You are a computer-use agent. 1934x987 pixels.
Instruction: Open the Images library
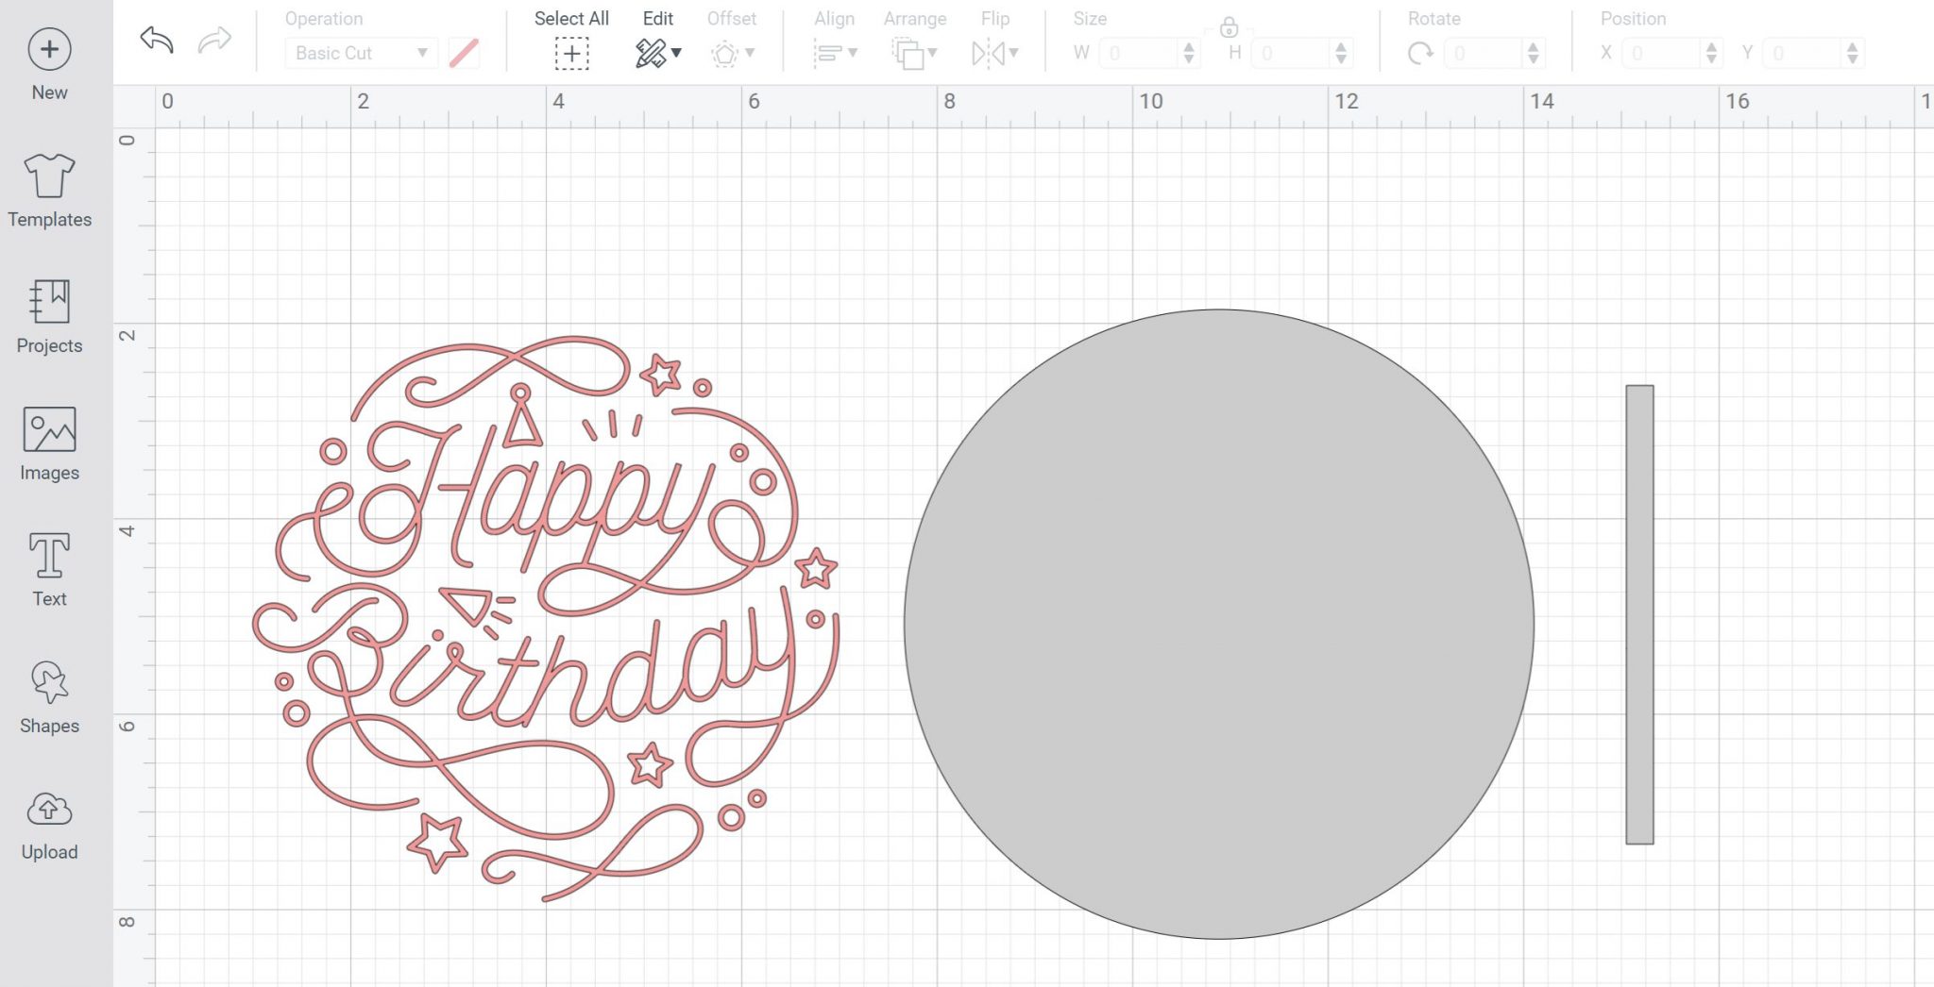pyautogui.click(x=49, y=429)
